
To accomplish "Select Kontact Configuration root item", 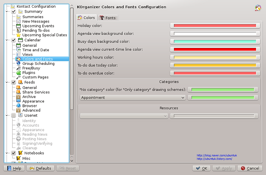I will pyautogui.click(x=36, y=6).
